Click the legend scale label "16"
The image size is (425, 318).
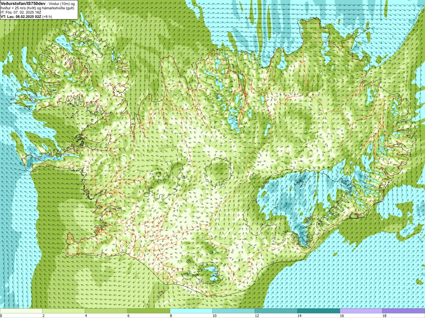[342, 316]
